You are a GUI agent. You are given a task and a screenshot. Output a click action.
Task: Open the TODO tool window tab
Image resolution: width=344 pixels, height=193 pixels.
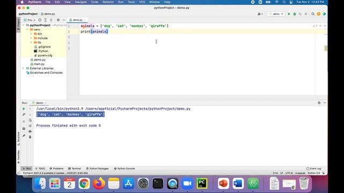coord(40,169)
